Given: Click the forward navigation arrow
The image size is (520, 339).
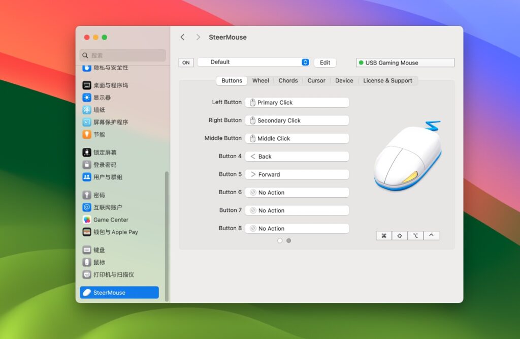Looking at the screenshot, I should [x=198, y=37].
